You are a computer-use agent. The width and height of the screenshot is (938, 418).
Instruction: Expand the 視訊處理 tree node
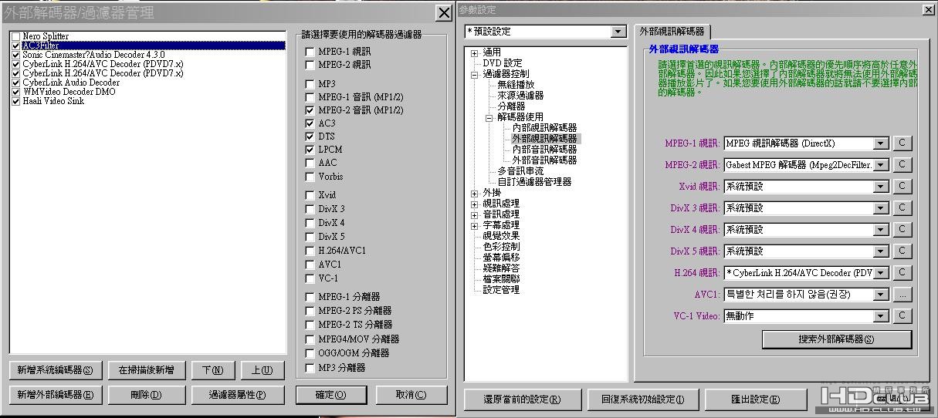pyautogui.click(x=475, y=204)
